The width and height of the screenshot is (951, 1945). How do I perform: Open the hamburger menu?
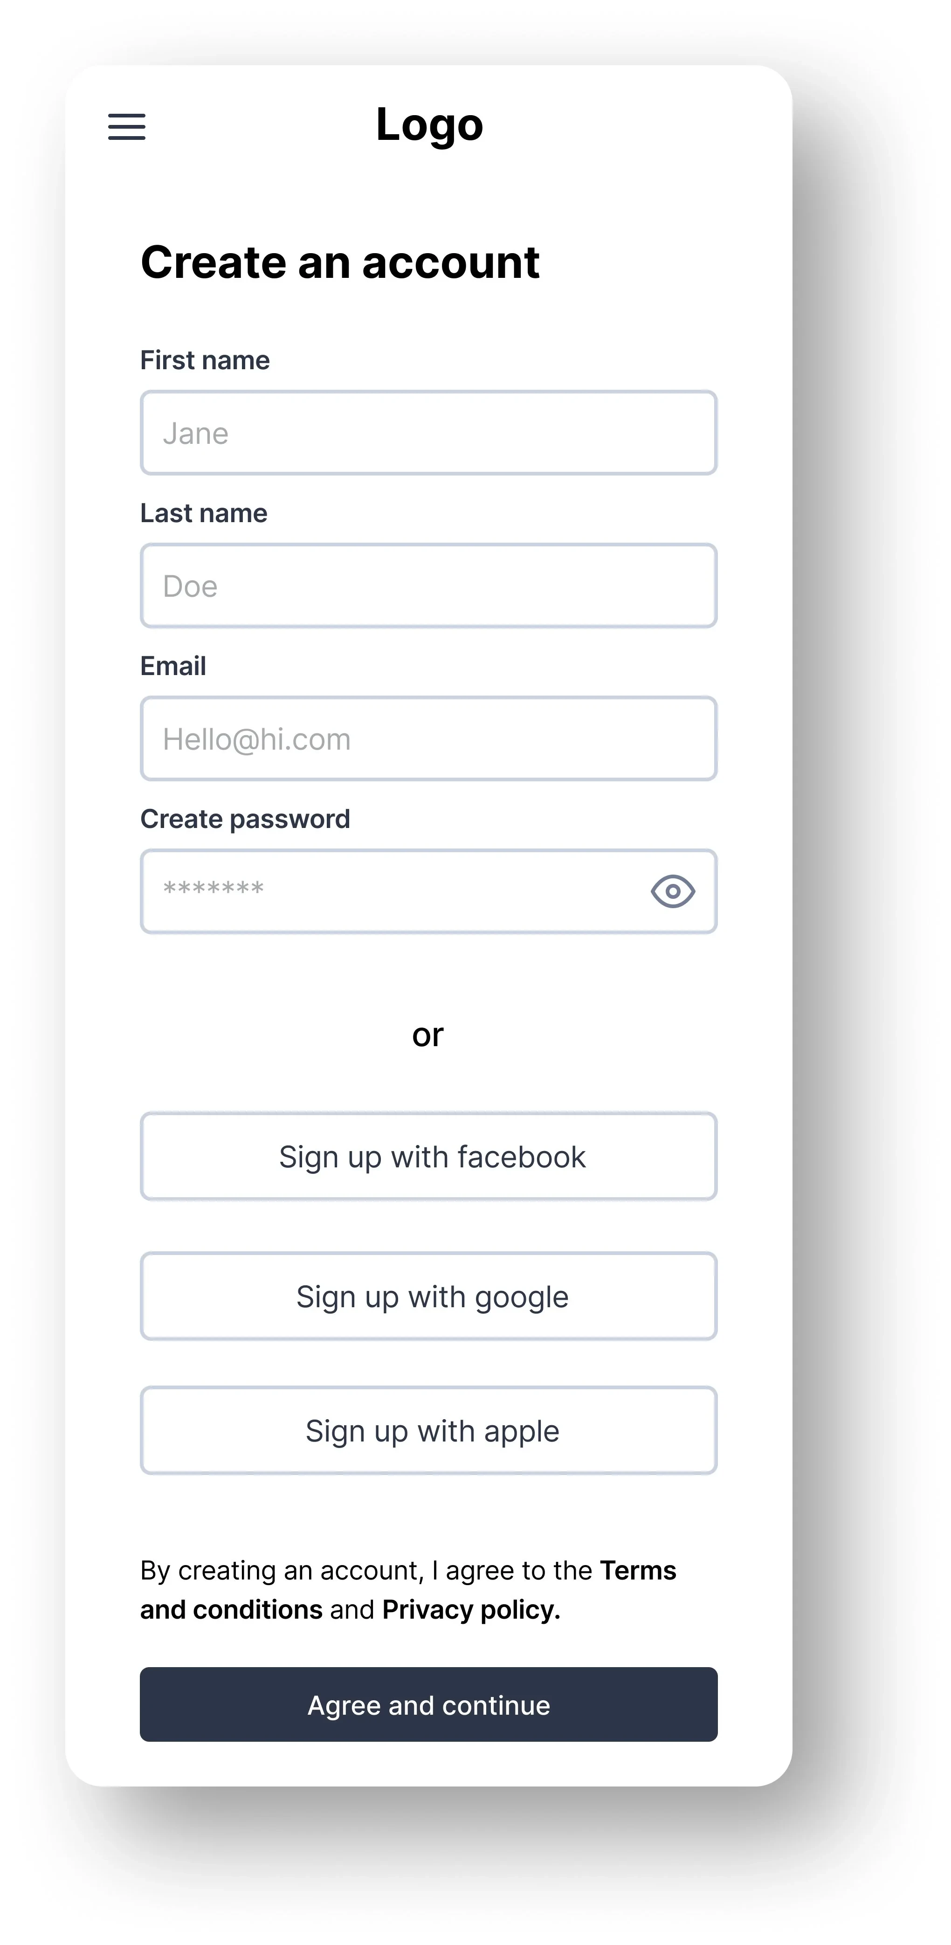point(127,126)
